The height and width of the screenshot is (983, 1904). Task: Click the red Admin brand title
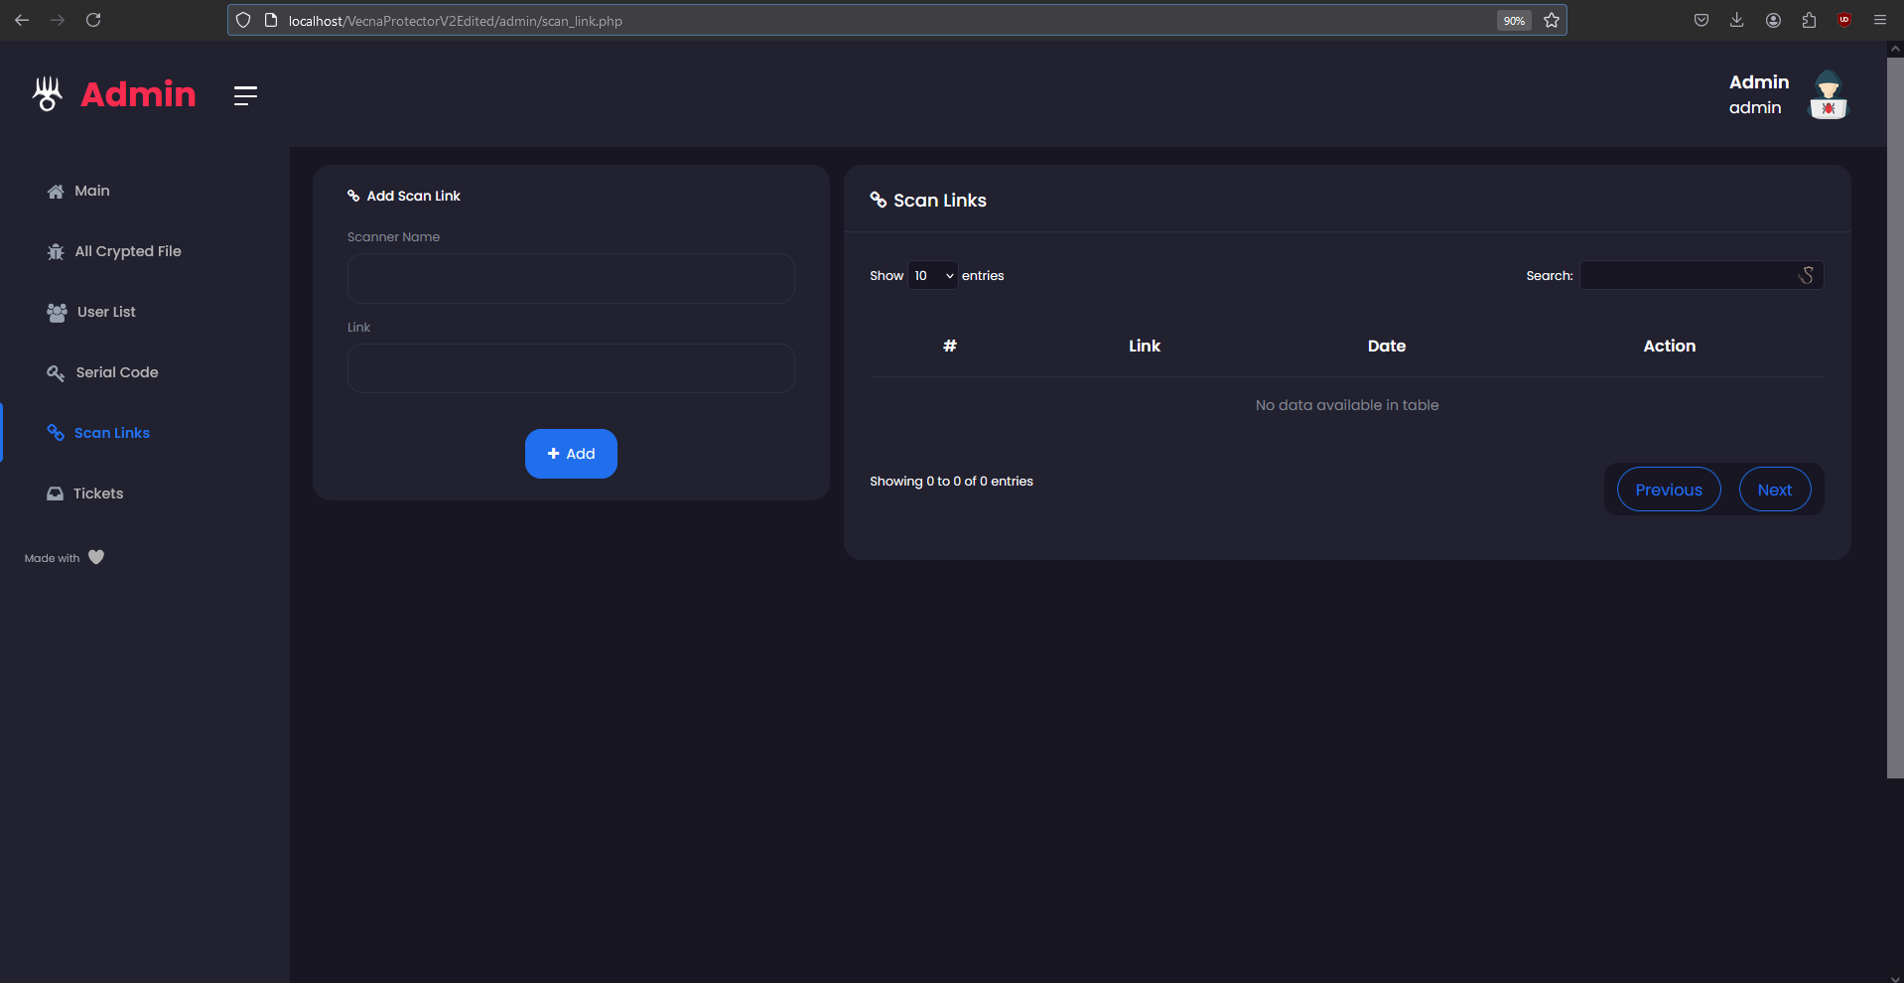tap(138, 94)
